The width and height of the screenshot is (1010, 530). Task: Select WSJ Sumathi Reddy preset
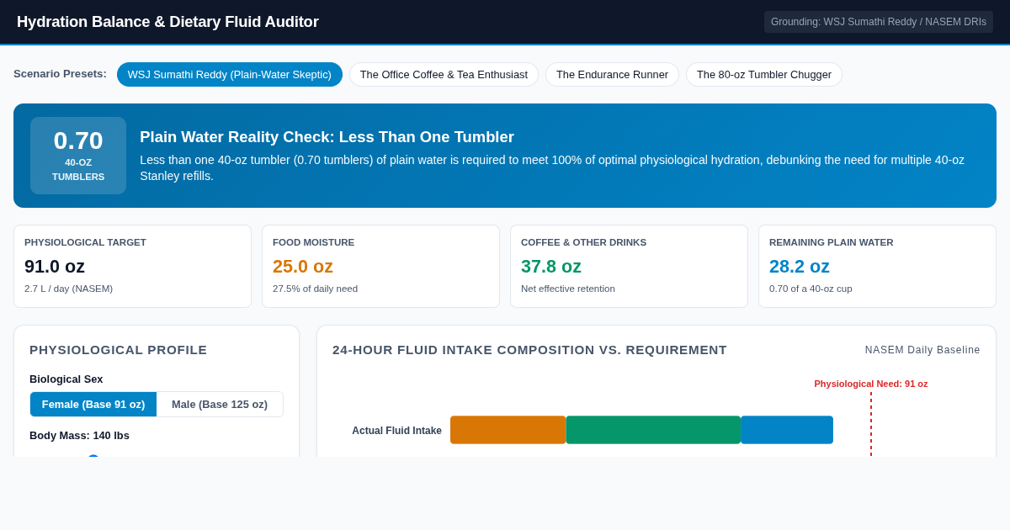230,74
